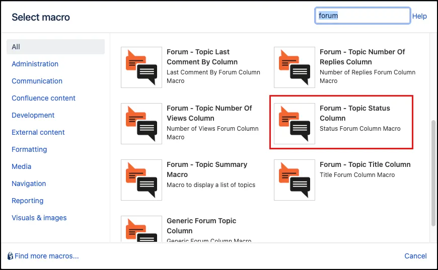Click the Forum - Topic Summary Macro title
Viewport: 438px width, 270px height.
coord(207,169)
